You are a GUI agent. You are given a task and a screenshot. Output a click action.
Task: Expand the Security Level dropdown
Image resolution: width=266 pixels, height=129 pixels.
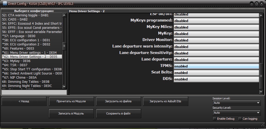236,113
